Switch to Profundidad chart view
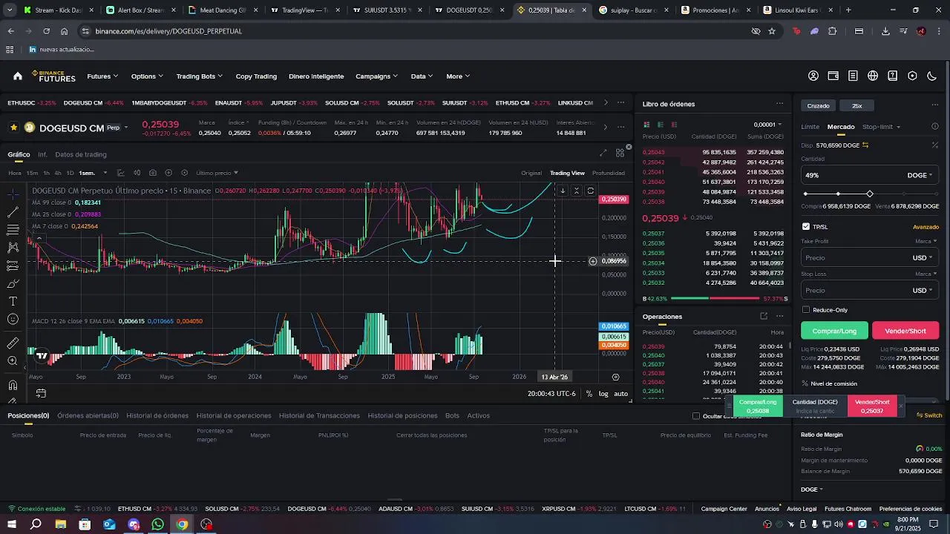The image size is (950, 534). pyautogui.click(x=608, y=173)
